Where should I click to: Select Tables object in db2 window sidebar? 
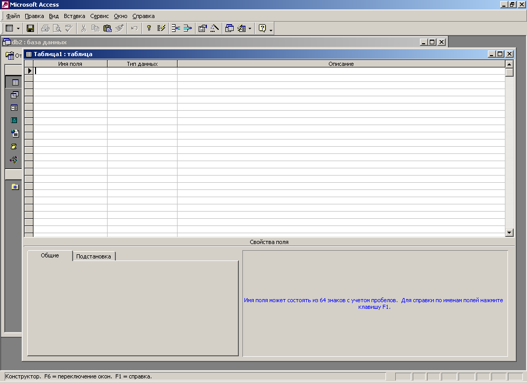[x=15, y=82]
